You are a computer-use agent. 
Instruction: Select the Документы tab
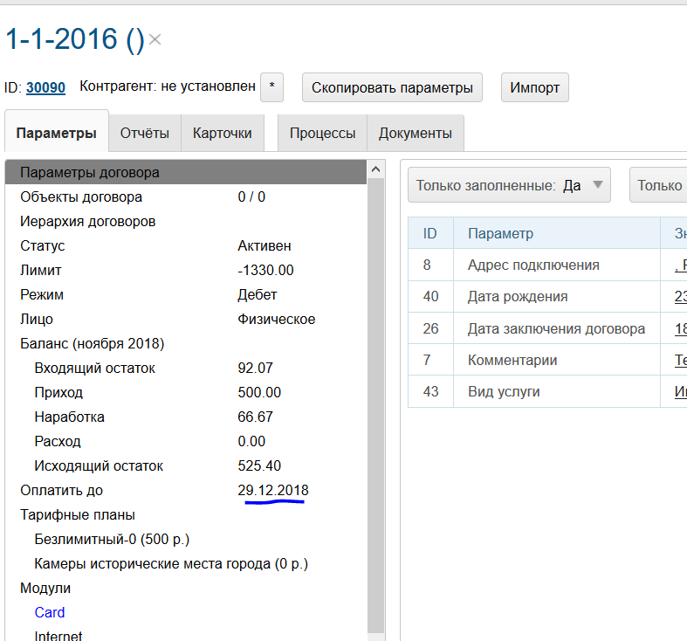tap(415, 134)
